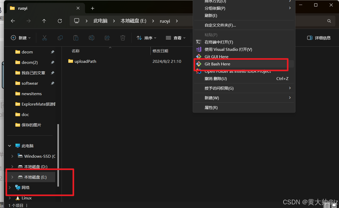Add a new tab with plus
The image size is (339, 208).
(93, 8)
